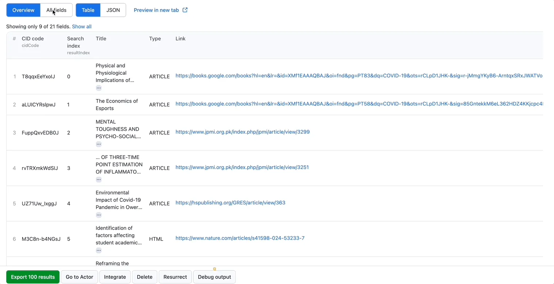
Task: Click the Delete button
Action: click(145, 277)
